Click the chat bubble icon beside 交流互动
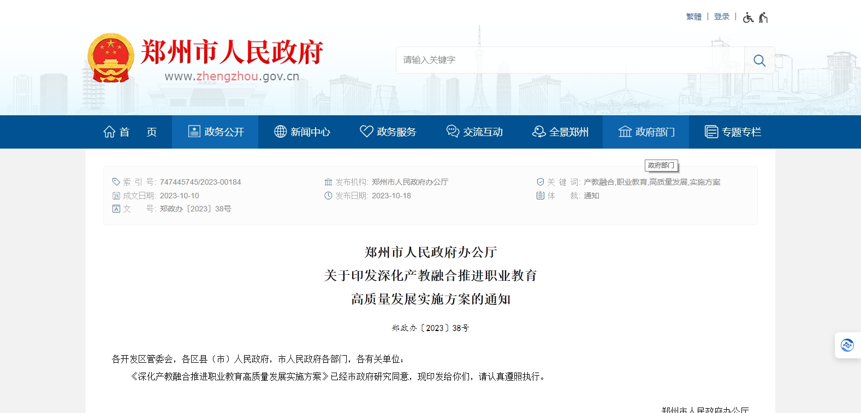861x413 pixels. (453, 132)
